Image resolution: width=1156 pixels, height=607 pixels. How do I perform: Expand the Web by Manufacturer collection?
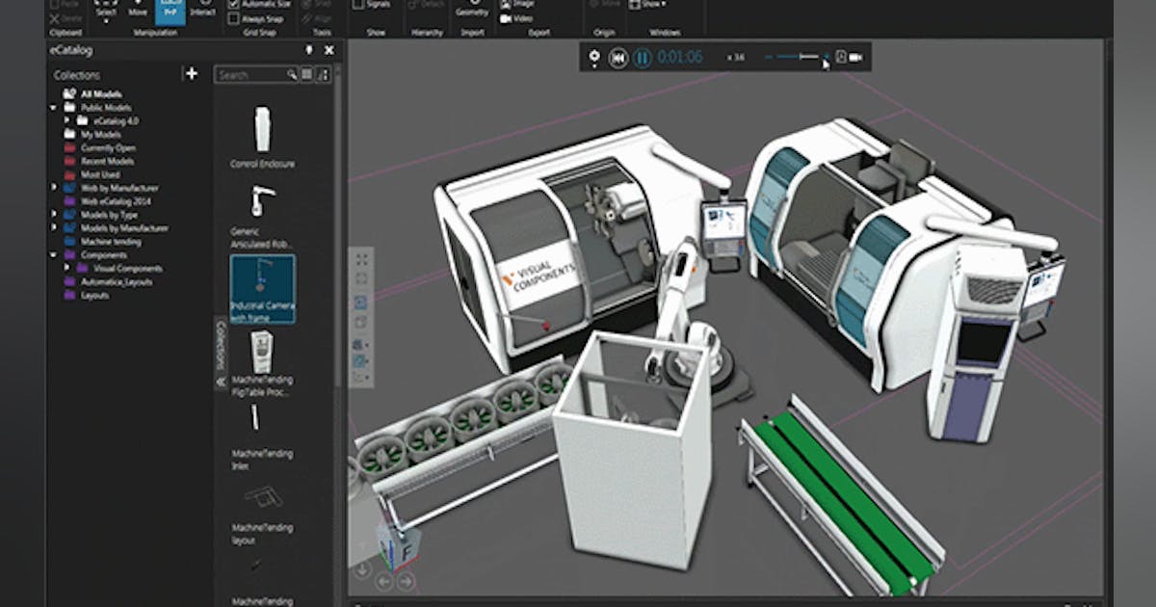coord(53,187)
